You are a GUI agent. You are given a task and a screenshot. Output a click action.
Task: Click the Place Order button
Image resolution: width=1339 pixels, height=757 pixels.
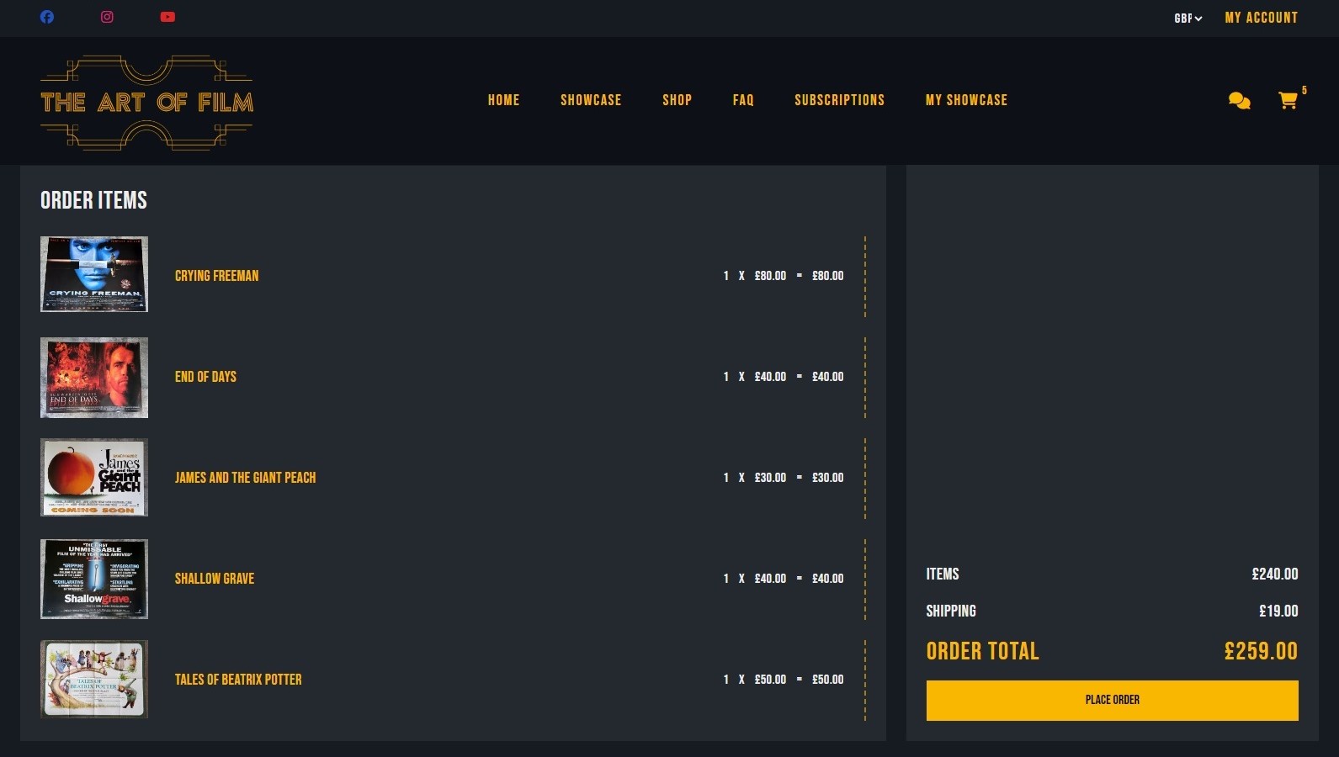pos(1112,700)
